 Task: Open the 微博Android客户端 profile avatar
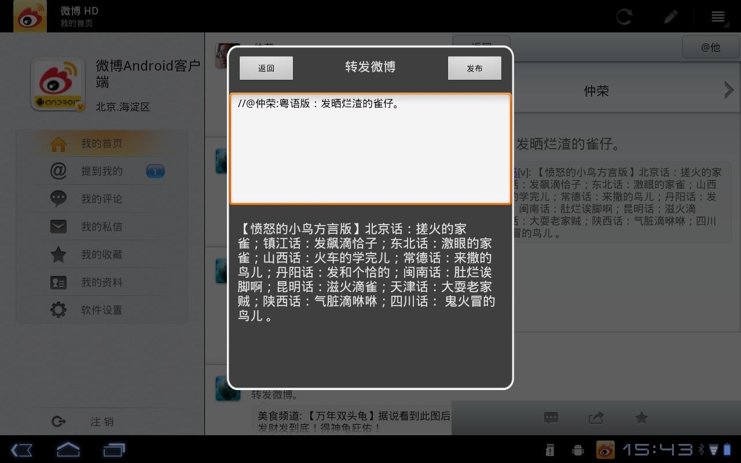tap(58, 84)
